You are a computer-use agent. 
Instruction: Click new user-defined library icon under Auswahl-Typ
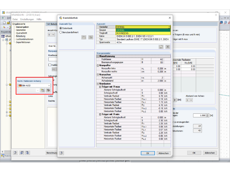[84, 37]
